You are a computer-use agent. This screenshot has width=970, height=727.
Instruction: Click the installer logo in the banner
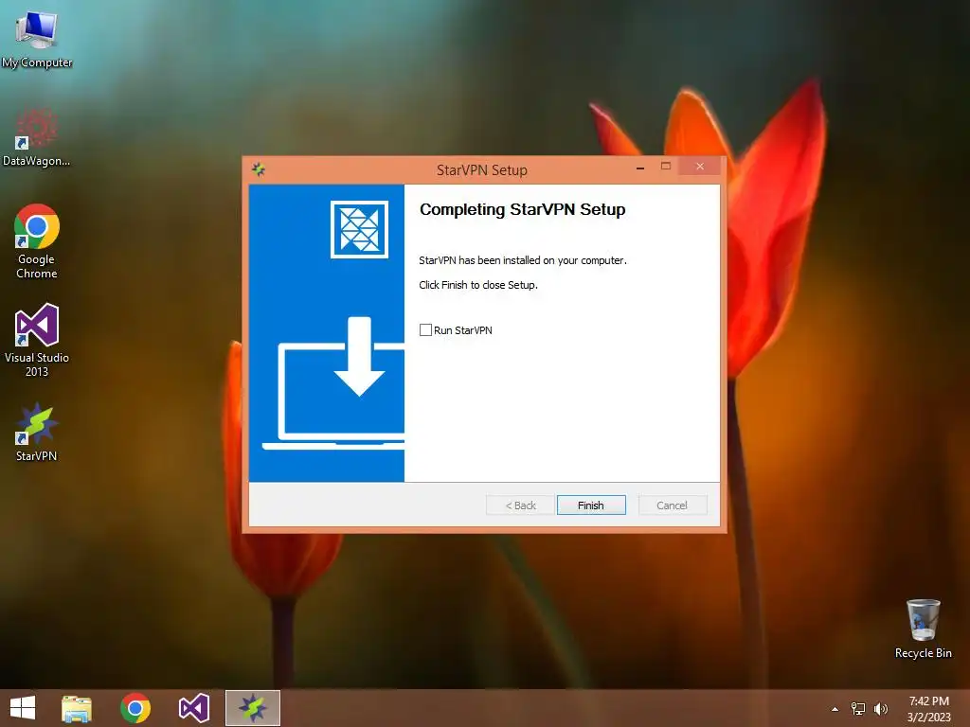click(x=359, y=229)
